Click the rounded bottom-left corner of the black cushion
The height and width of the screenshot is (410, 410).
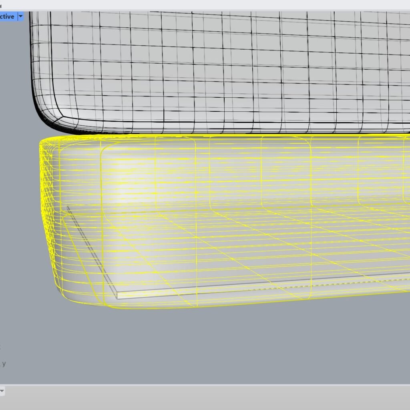click(47, 118)
